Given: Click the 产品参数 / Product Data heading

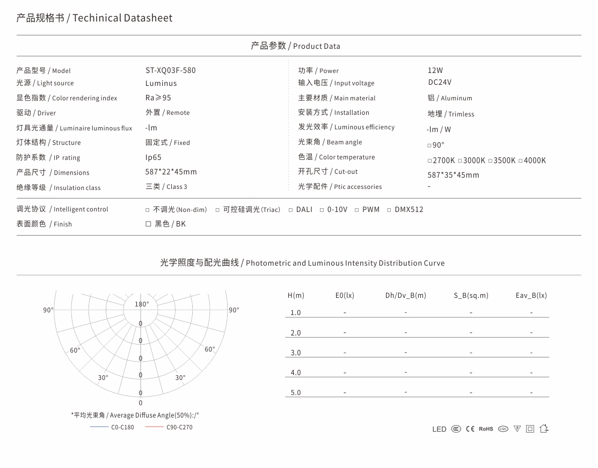Looking at the screenshot, I should pyautogui.click(x=295, y=46).
